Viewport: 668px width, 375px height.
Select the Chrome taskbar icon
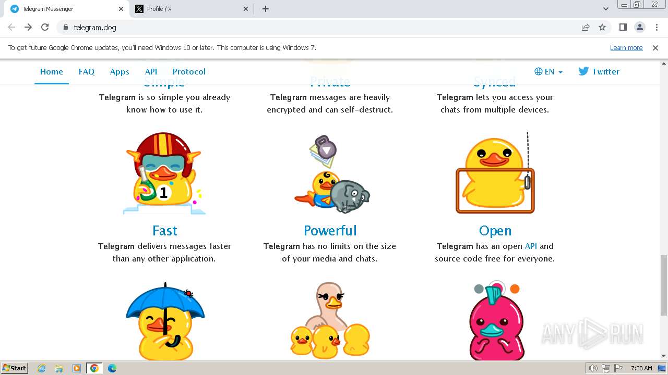point(94,368)
